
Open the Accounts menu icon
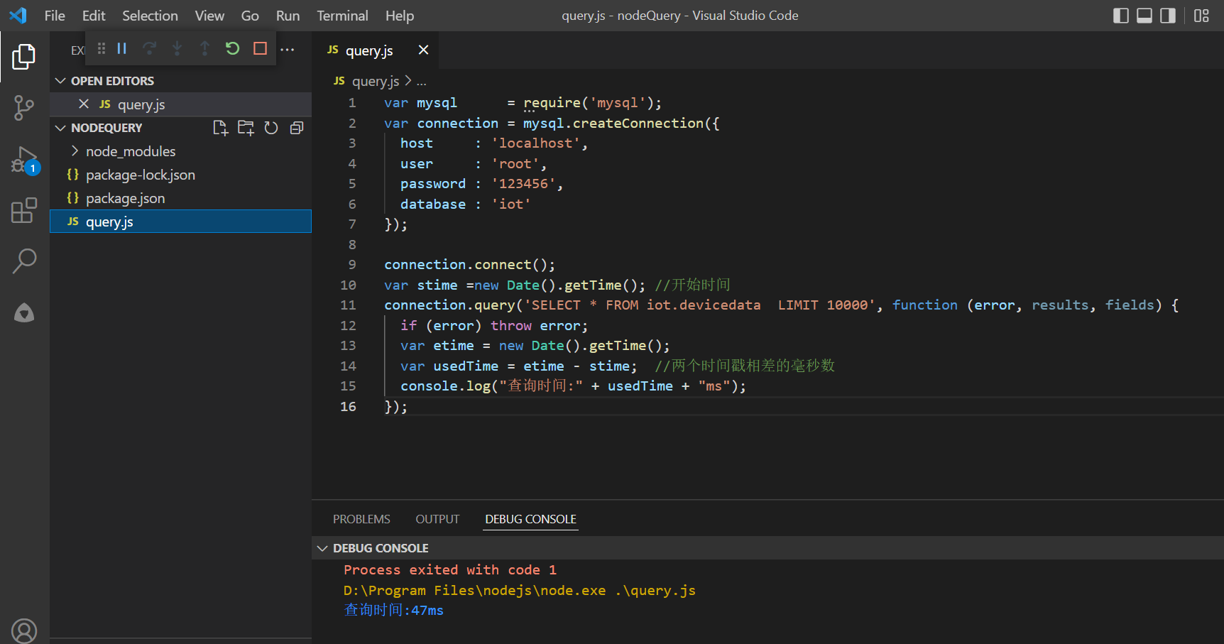click(x=24, y=631)
